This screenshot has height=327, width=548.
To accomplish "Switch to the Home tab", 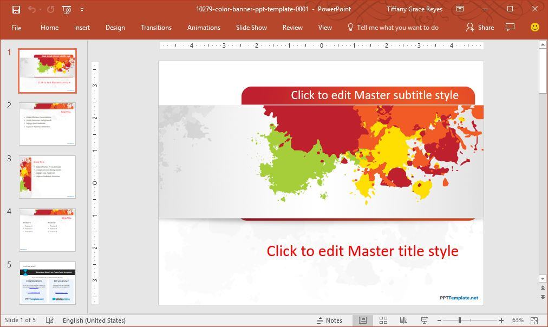I will (x=49, y=28).
